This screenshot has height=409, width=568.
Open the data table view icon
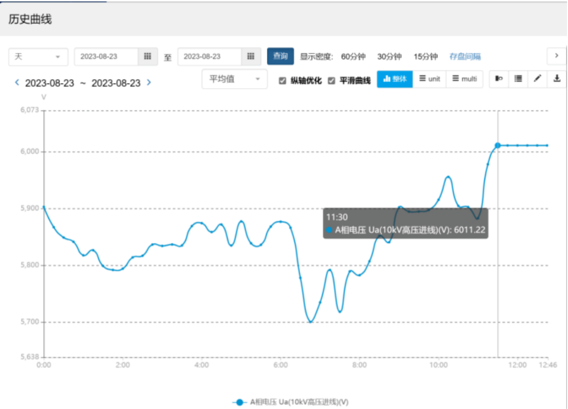(x=518, y=79)
